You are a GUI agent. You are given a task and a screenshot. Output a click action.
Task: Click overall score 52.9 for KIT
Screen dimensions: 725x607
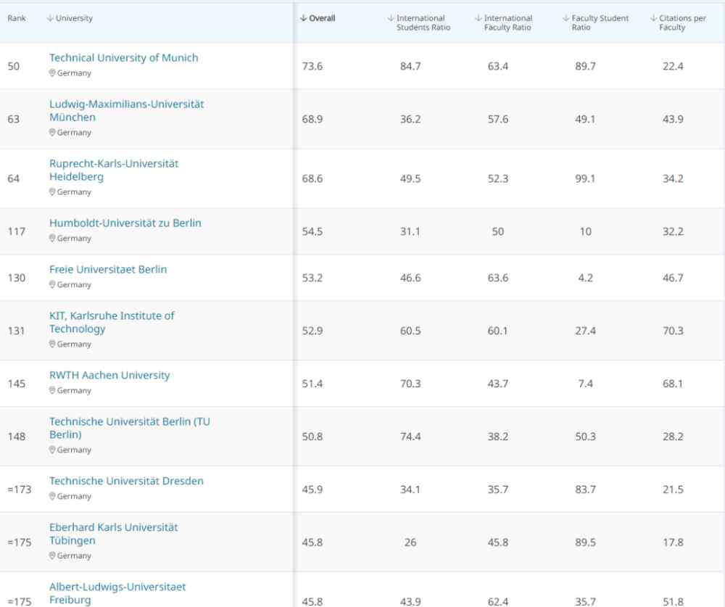point(312,331)
